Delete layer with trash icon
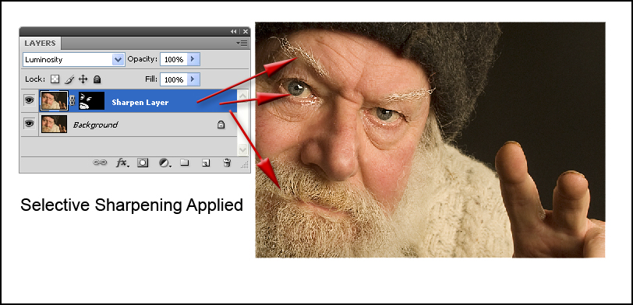 pos(227,163)
